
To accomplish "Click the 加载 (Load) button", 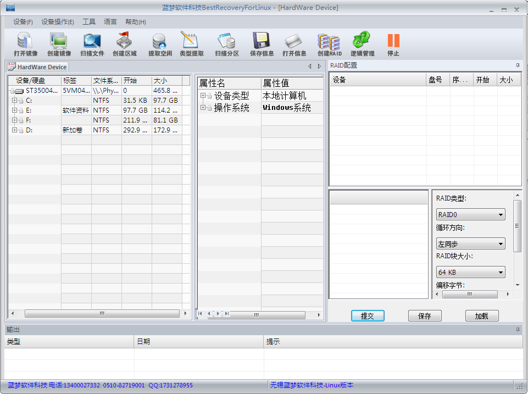I will point(482,316).
